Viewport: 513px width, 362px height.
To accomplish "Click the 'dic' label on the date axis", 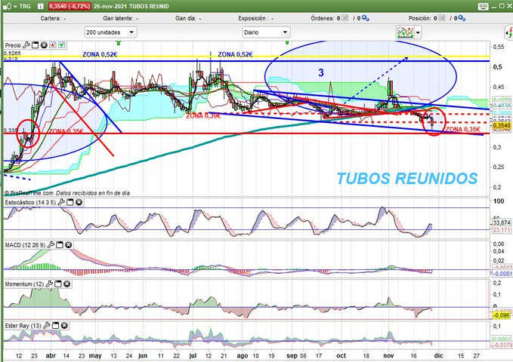I will (438, 356).
